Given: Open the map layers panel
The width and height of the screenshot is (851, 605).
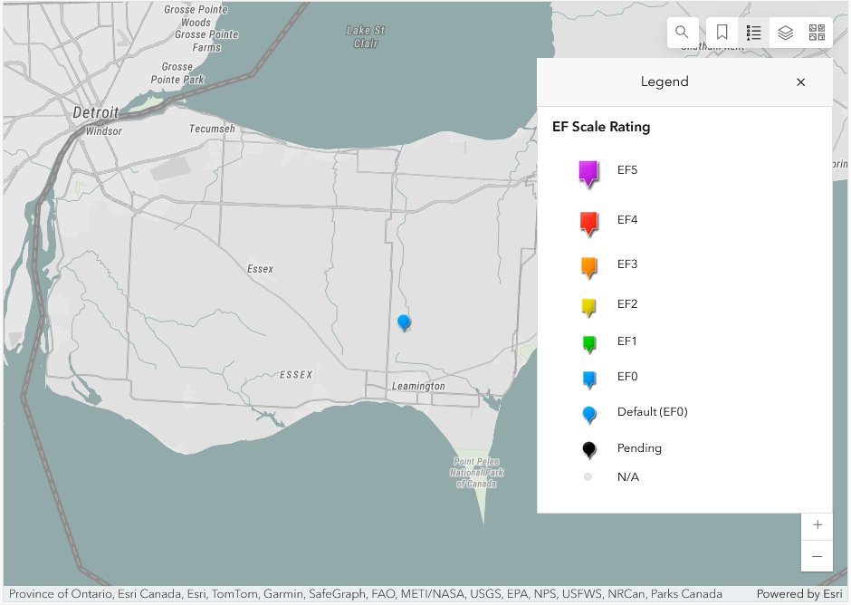Looking at the screenshot, I should 785,33.
